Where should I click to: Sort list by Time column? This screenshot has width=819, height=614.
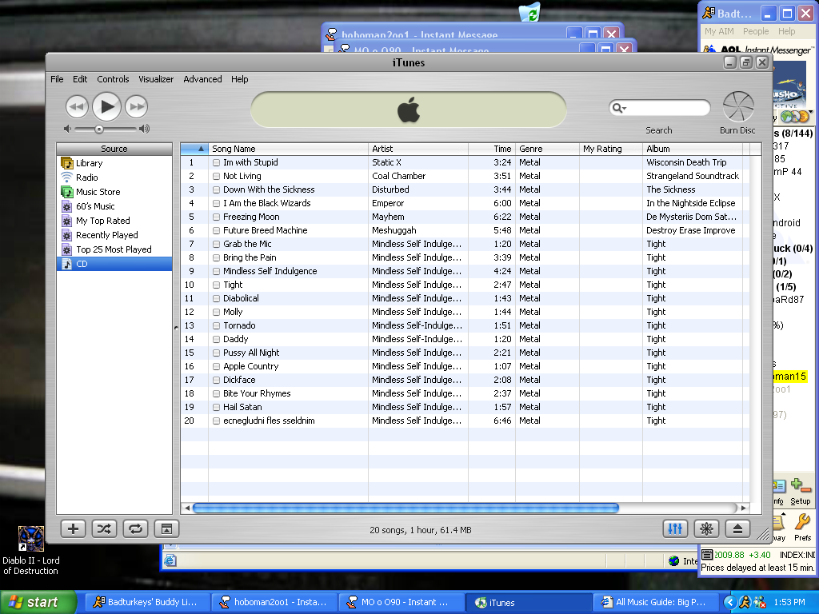pos(492,149)
